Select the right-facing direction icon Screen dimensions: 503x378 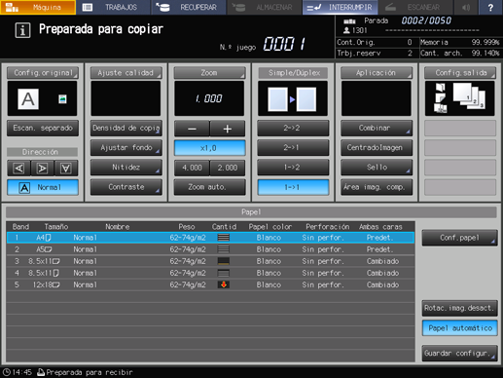coord(42,169)
